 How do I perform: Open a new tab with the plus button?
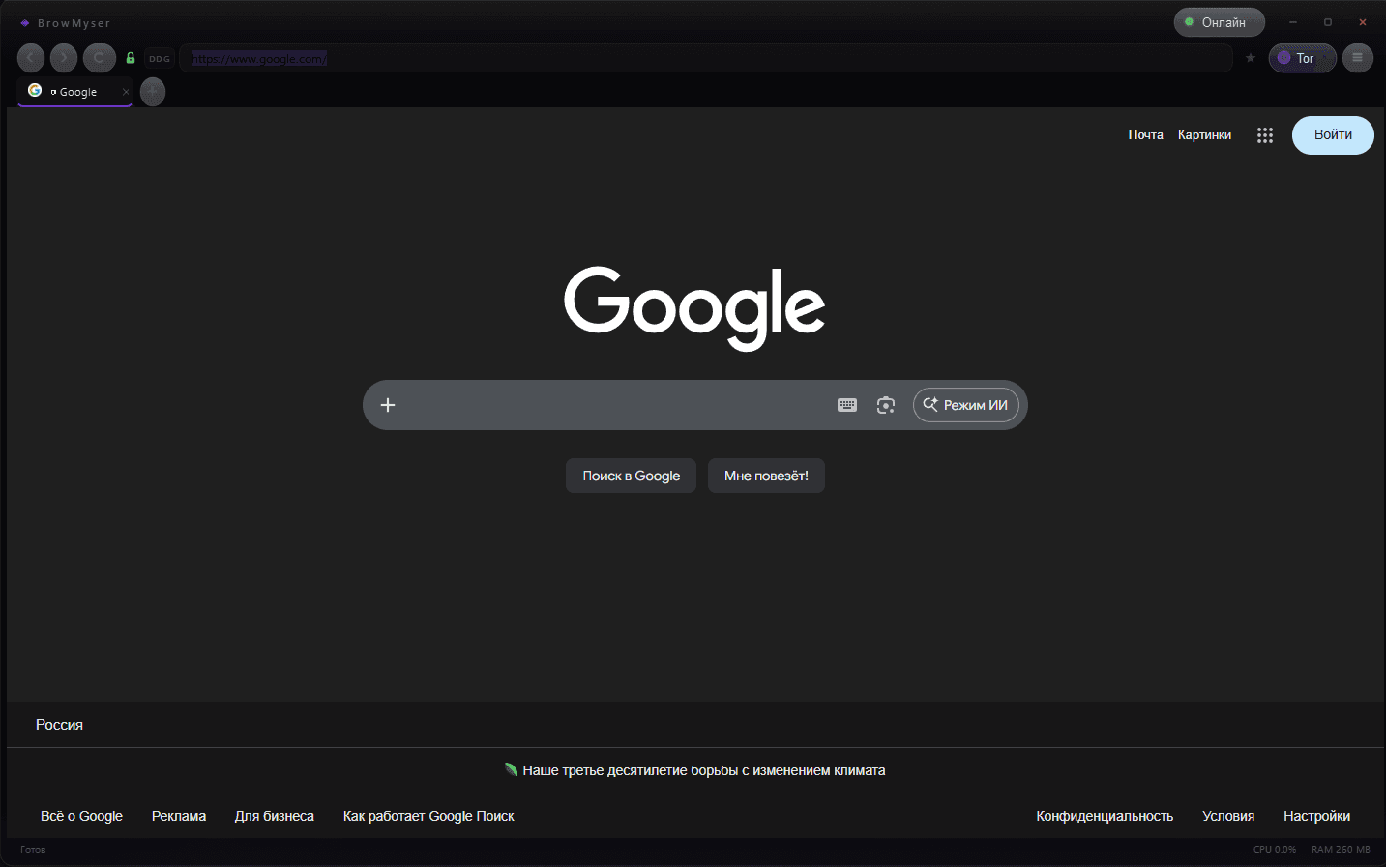point(153,92)
